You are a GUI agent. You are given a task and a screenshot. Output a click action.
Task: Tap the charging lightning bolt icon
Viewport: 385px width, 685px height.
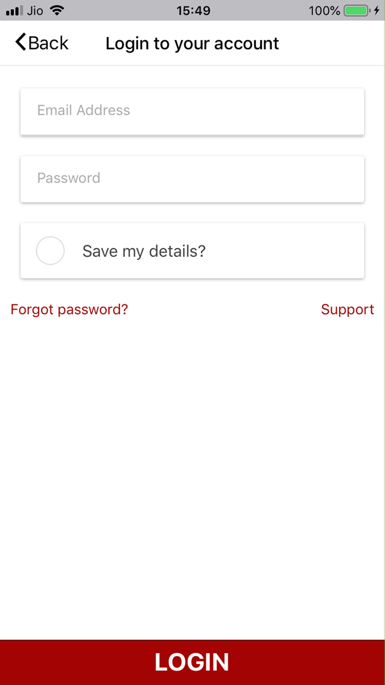click(377, 10)
